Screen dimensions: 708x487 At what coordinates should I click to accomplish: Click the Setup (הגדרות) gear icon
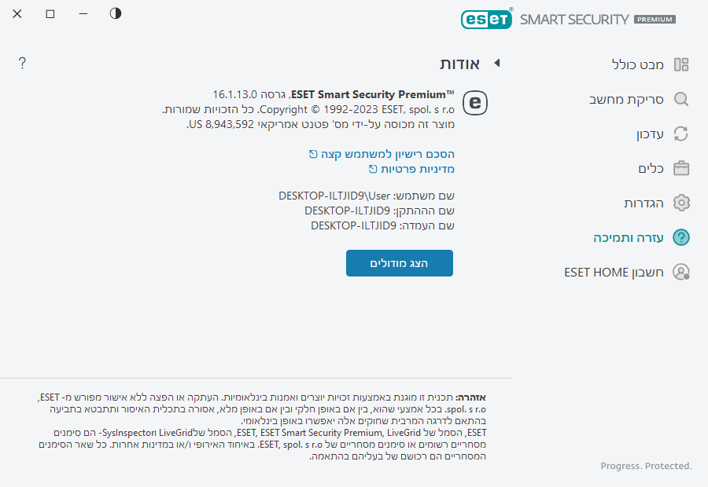[681, 203]
